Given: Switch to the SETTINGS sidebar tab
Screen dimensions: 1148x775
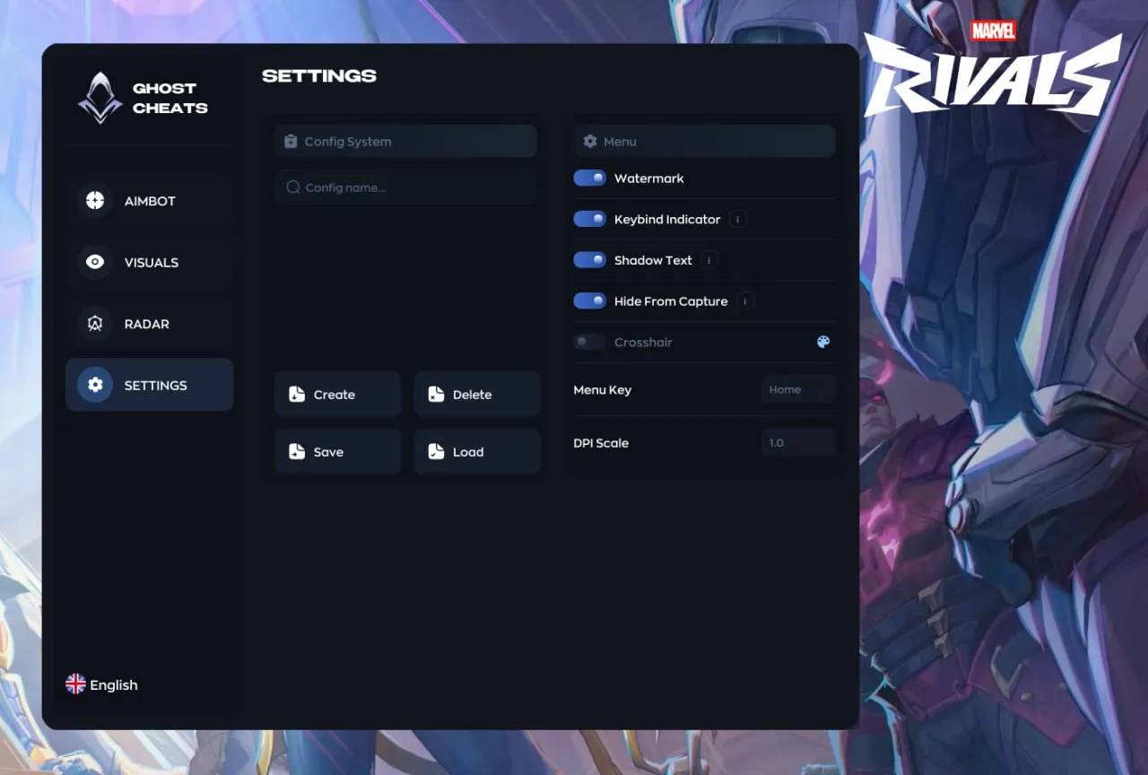Looking at the screenshot, I should pos(149,385).
